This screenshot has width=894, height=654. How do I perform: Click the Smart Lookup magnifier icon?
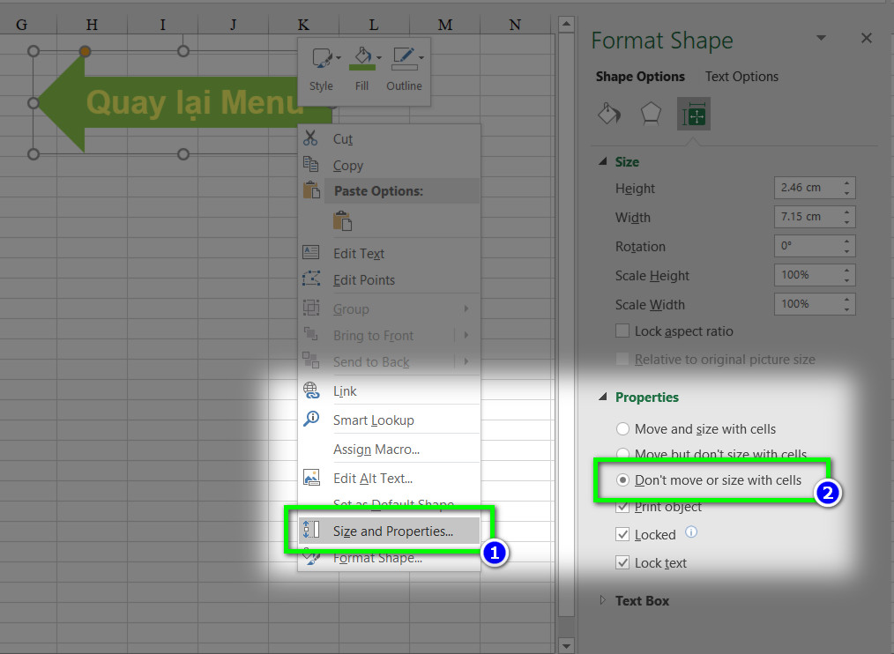pos(311,419)
